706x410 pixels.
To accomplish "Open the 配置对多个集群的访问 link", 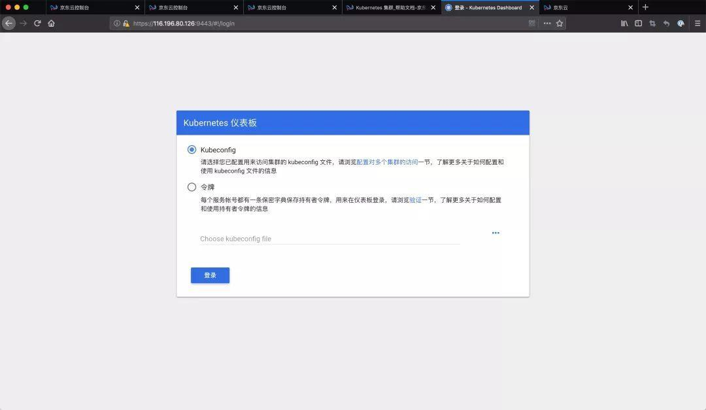I will (x=387, y=162).
